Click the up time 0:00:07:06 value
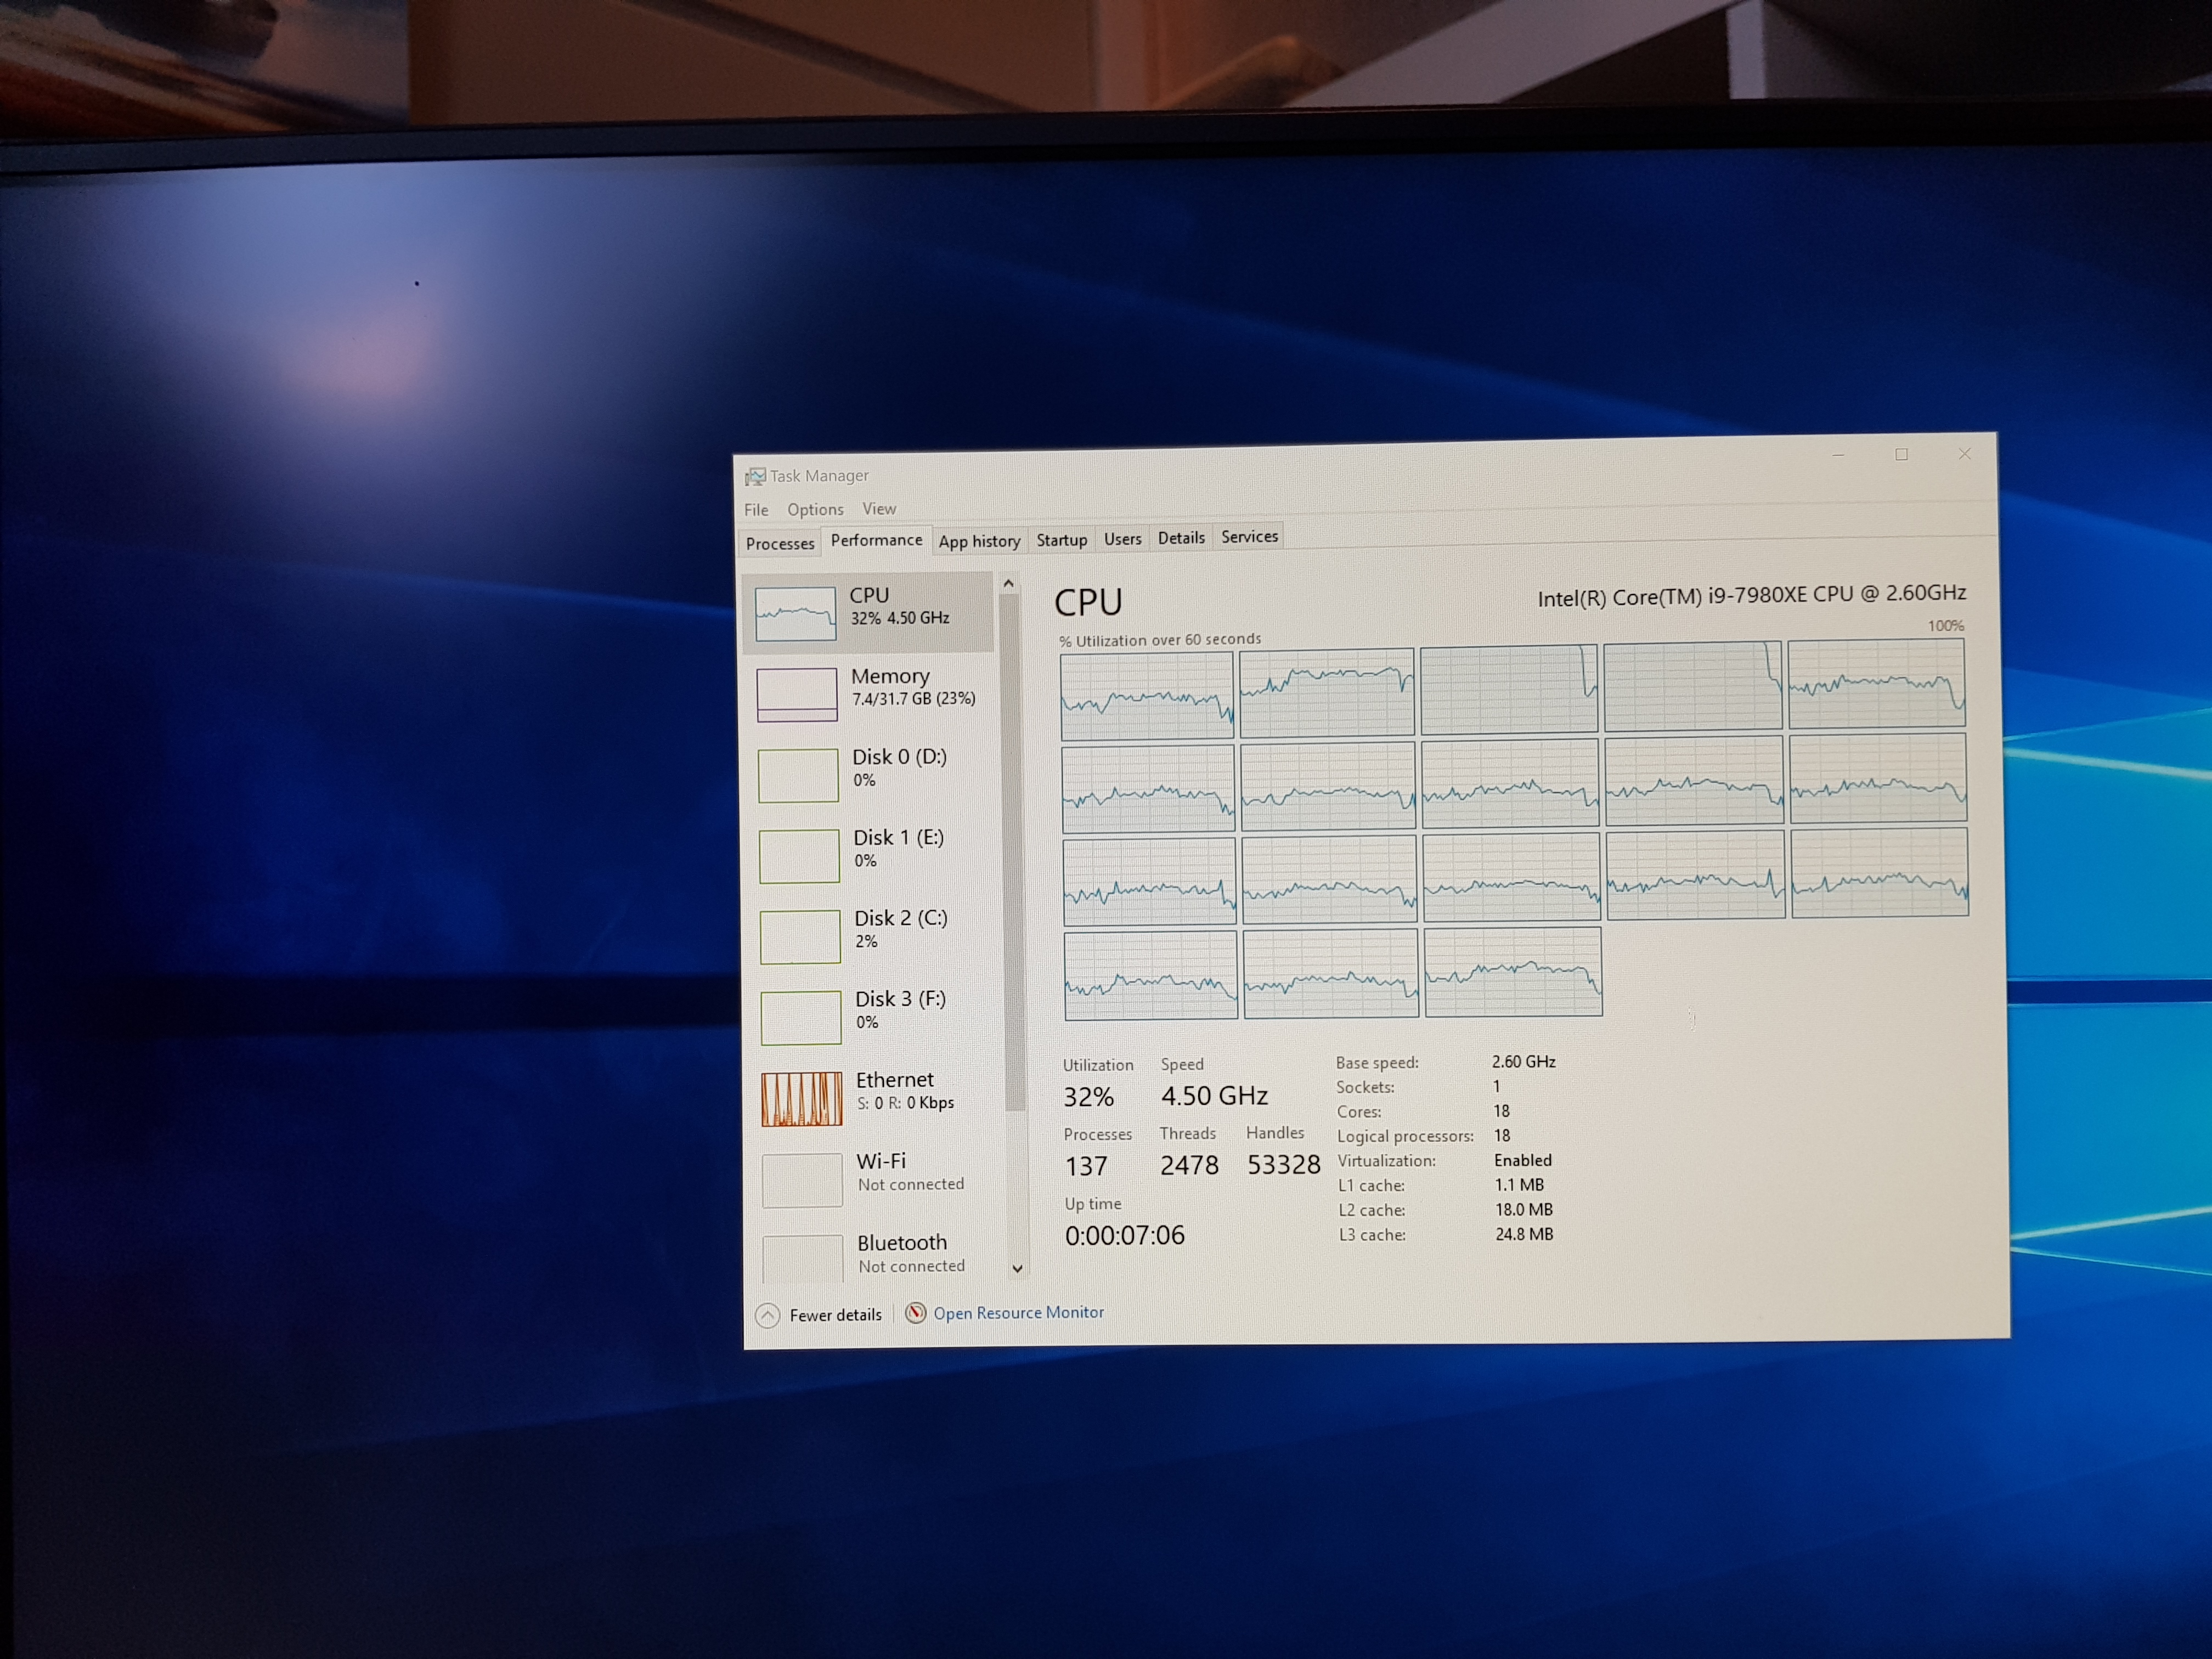This screenshot has width=2212, height=1659. click(x=1124, y=1236)
